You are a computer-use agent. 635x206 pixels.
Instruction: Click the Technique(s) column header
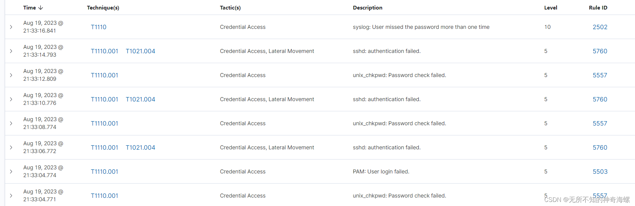(x=103, y=7)
